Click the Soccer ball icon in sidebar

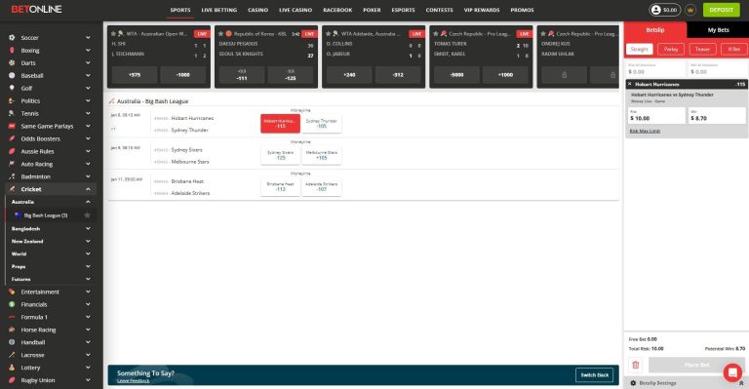click(12, 37)
